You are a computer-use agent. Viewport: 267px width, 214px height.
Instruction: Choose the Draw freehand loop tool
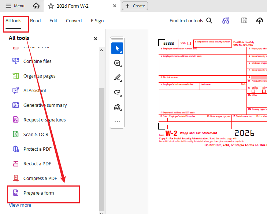[x=117, y=93]
